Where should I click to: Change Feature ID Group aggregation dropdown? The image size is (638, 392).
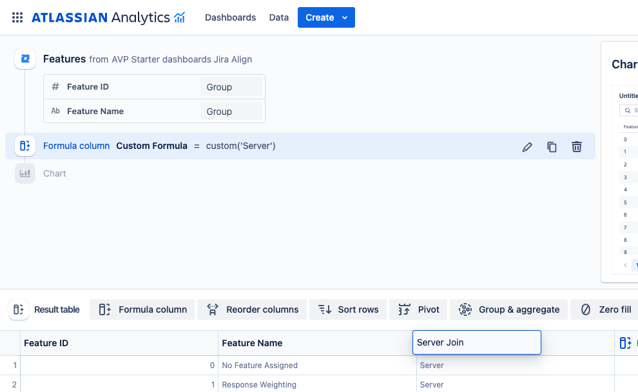click(x=231, y=87)
